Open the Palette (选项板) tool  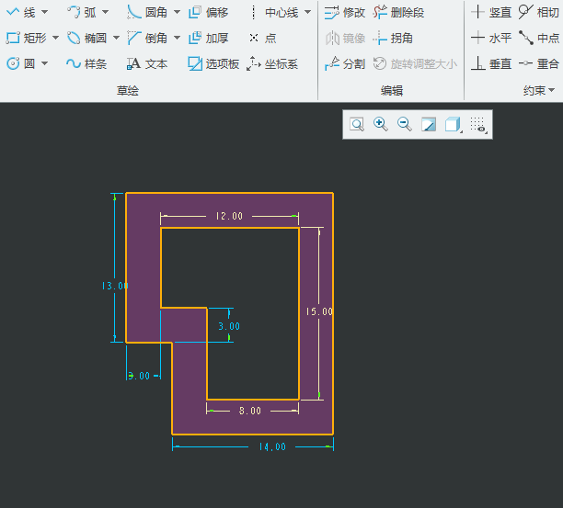213,64
